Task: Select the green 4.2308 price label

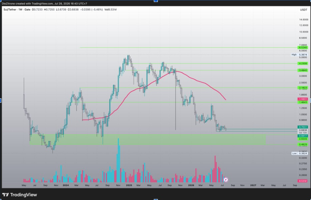Action: (x=302, y=64)
